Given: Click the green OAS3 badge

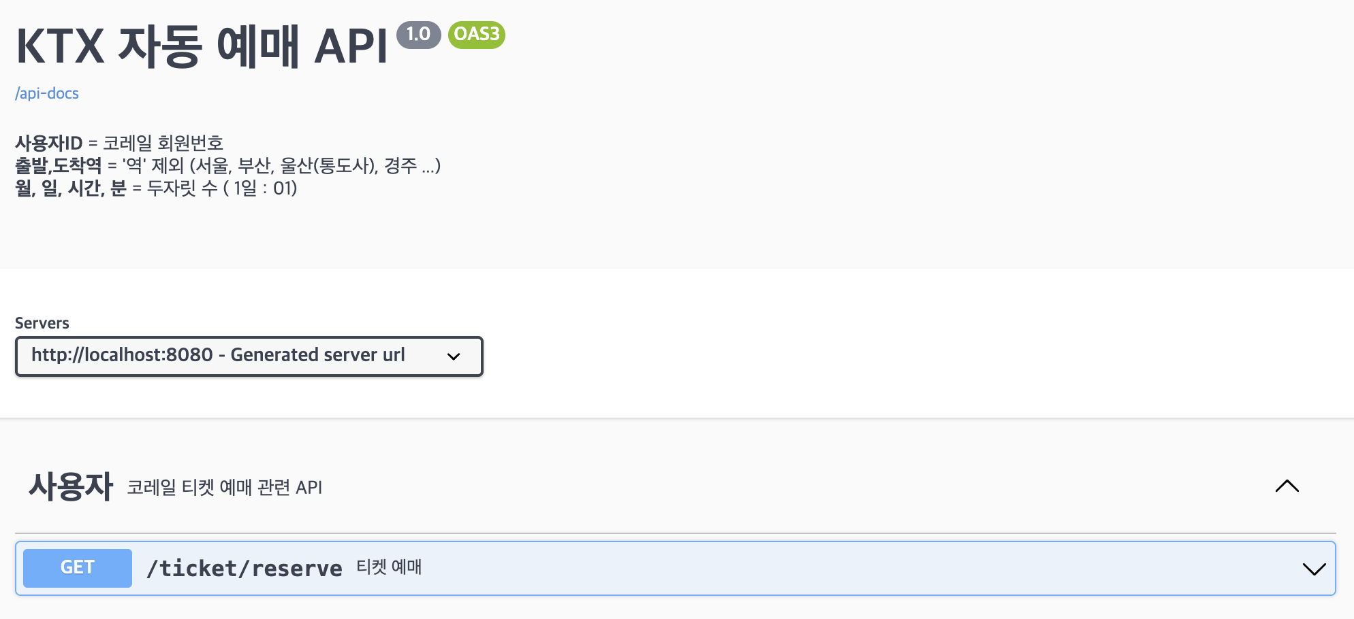Looking at the screenshot, I should [x=476, y=34].
